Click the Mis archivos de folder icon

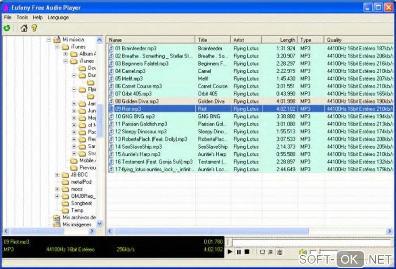pos(57,217)
